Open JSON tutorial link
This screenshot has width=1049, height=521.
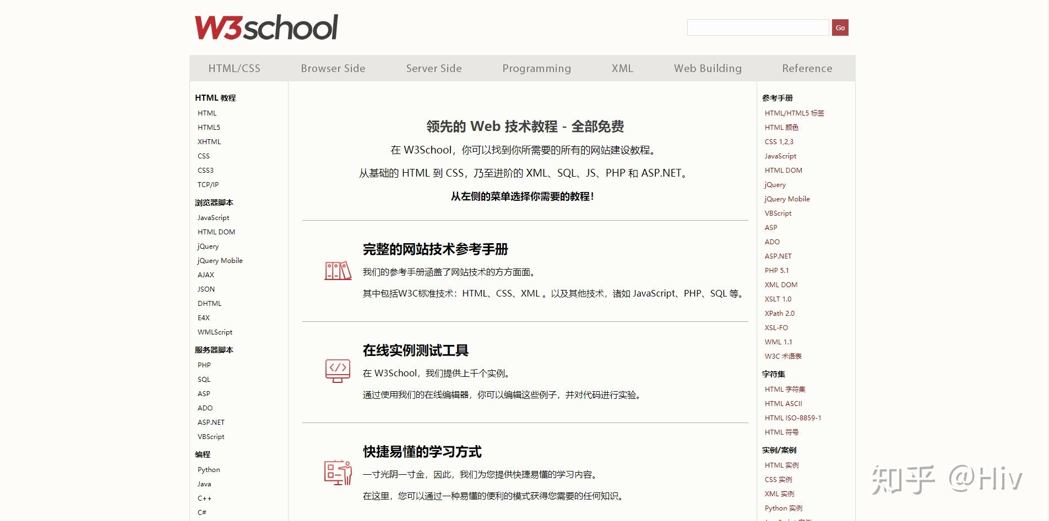click(x=206, y=289)
